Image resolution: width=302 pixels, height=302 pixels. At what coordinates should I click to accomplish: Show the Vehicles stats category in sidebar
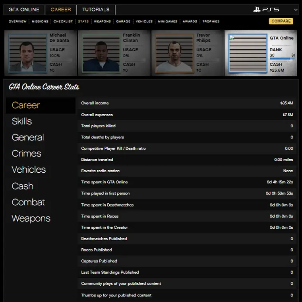(29, 170)
